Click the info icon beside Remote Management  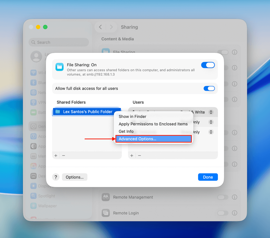234,197
